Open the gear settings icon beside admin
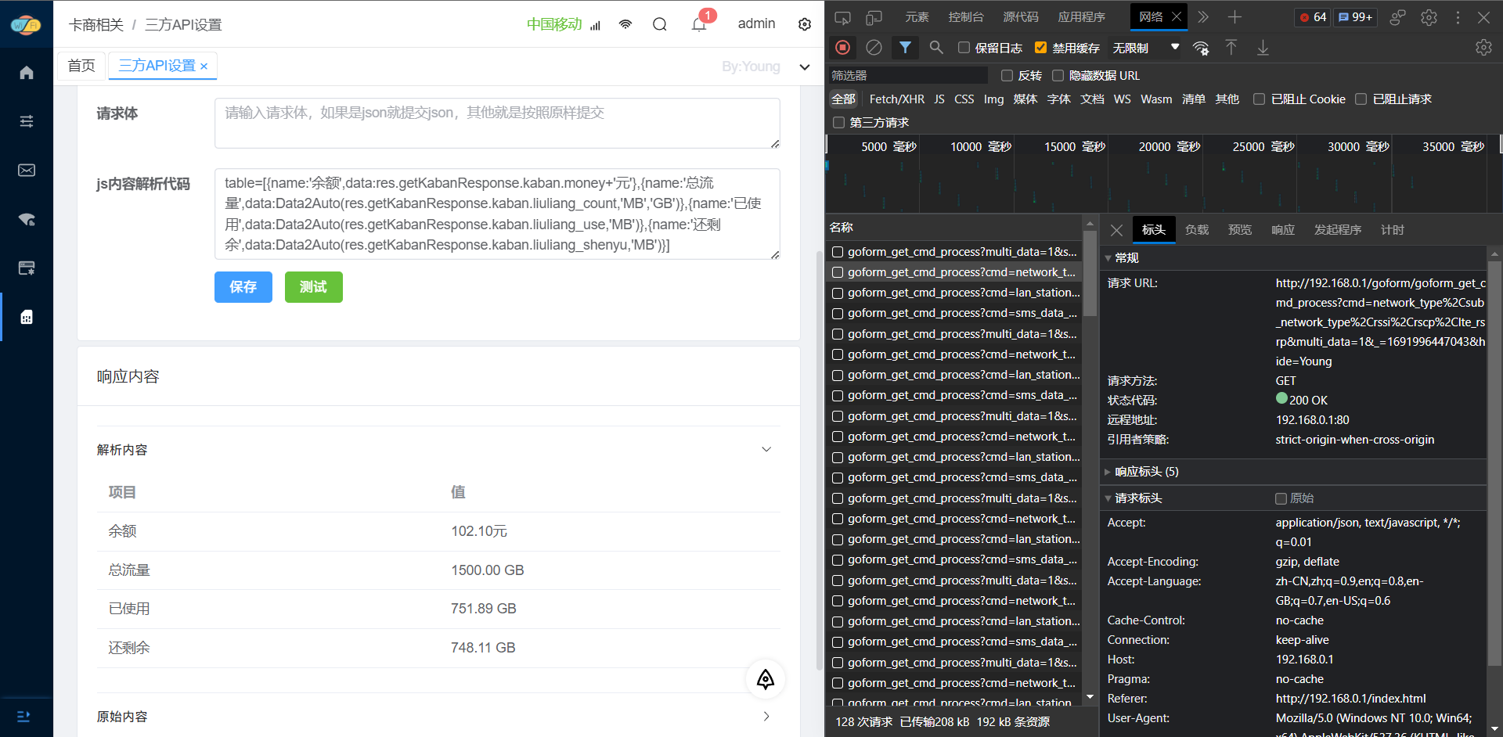Image resolution: width=1503 pixels, height=737 pixels. pyautogui.click(x=805, y=24)
